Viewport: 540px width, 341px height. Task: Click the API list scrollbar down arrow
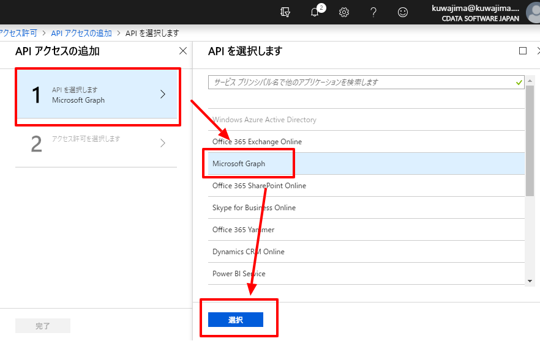530,281
